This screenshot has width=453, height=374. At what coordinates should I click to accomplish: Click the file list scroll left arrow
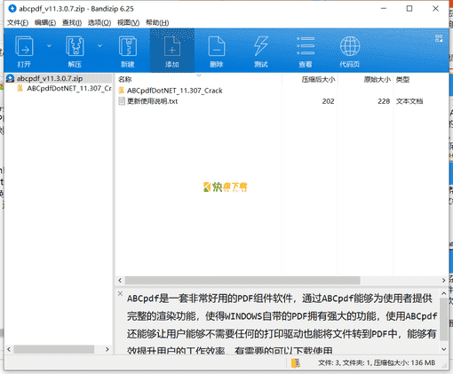pyautogui.click(x=120, y=280)
